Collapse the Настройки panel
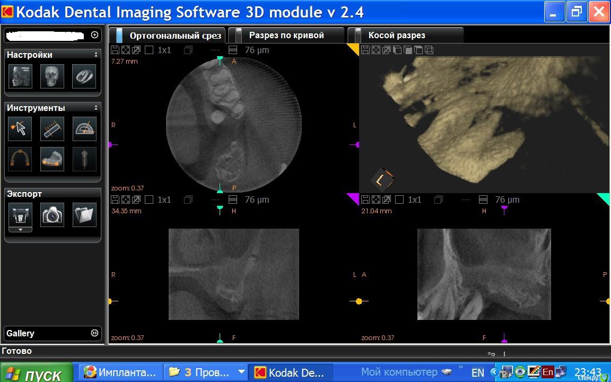611x382 pixels. tap(96, 55)
